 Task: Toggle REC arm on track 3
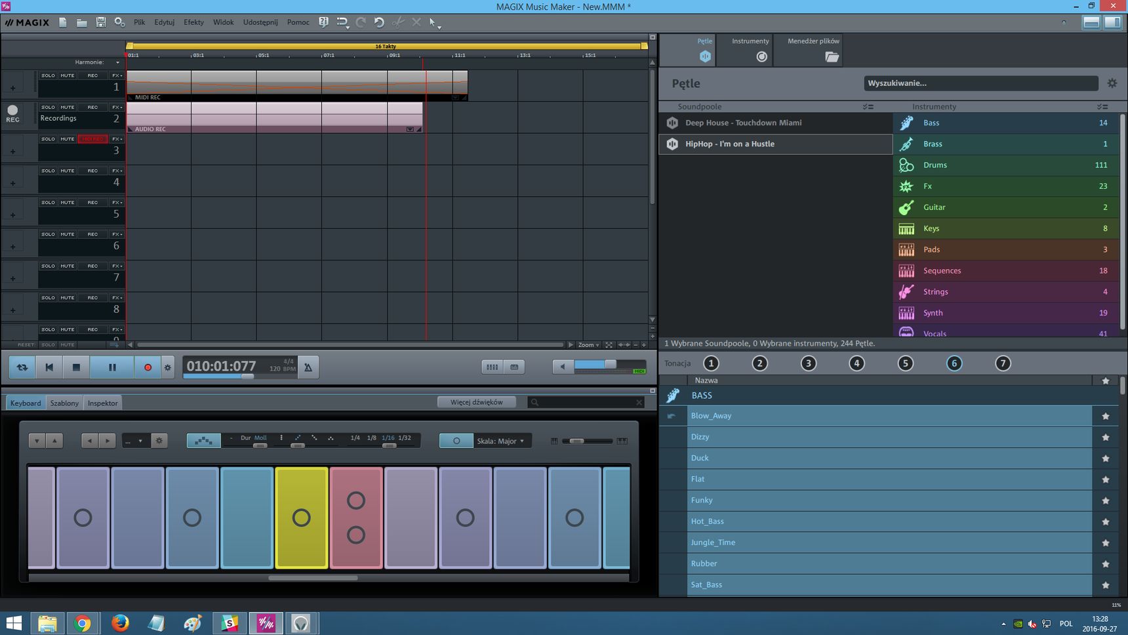tap(92, 139)
